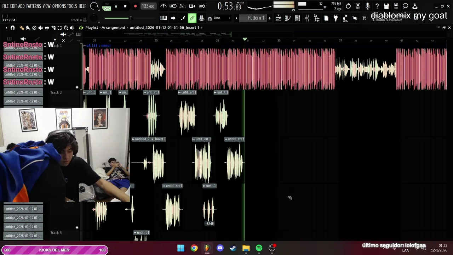Screen dimensions: 453x255
Task: Click the one-click audio recording microphone
Action: (367, 6)
